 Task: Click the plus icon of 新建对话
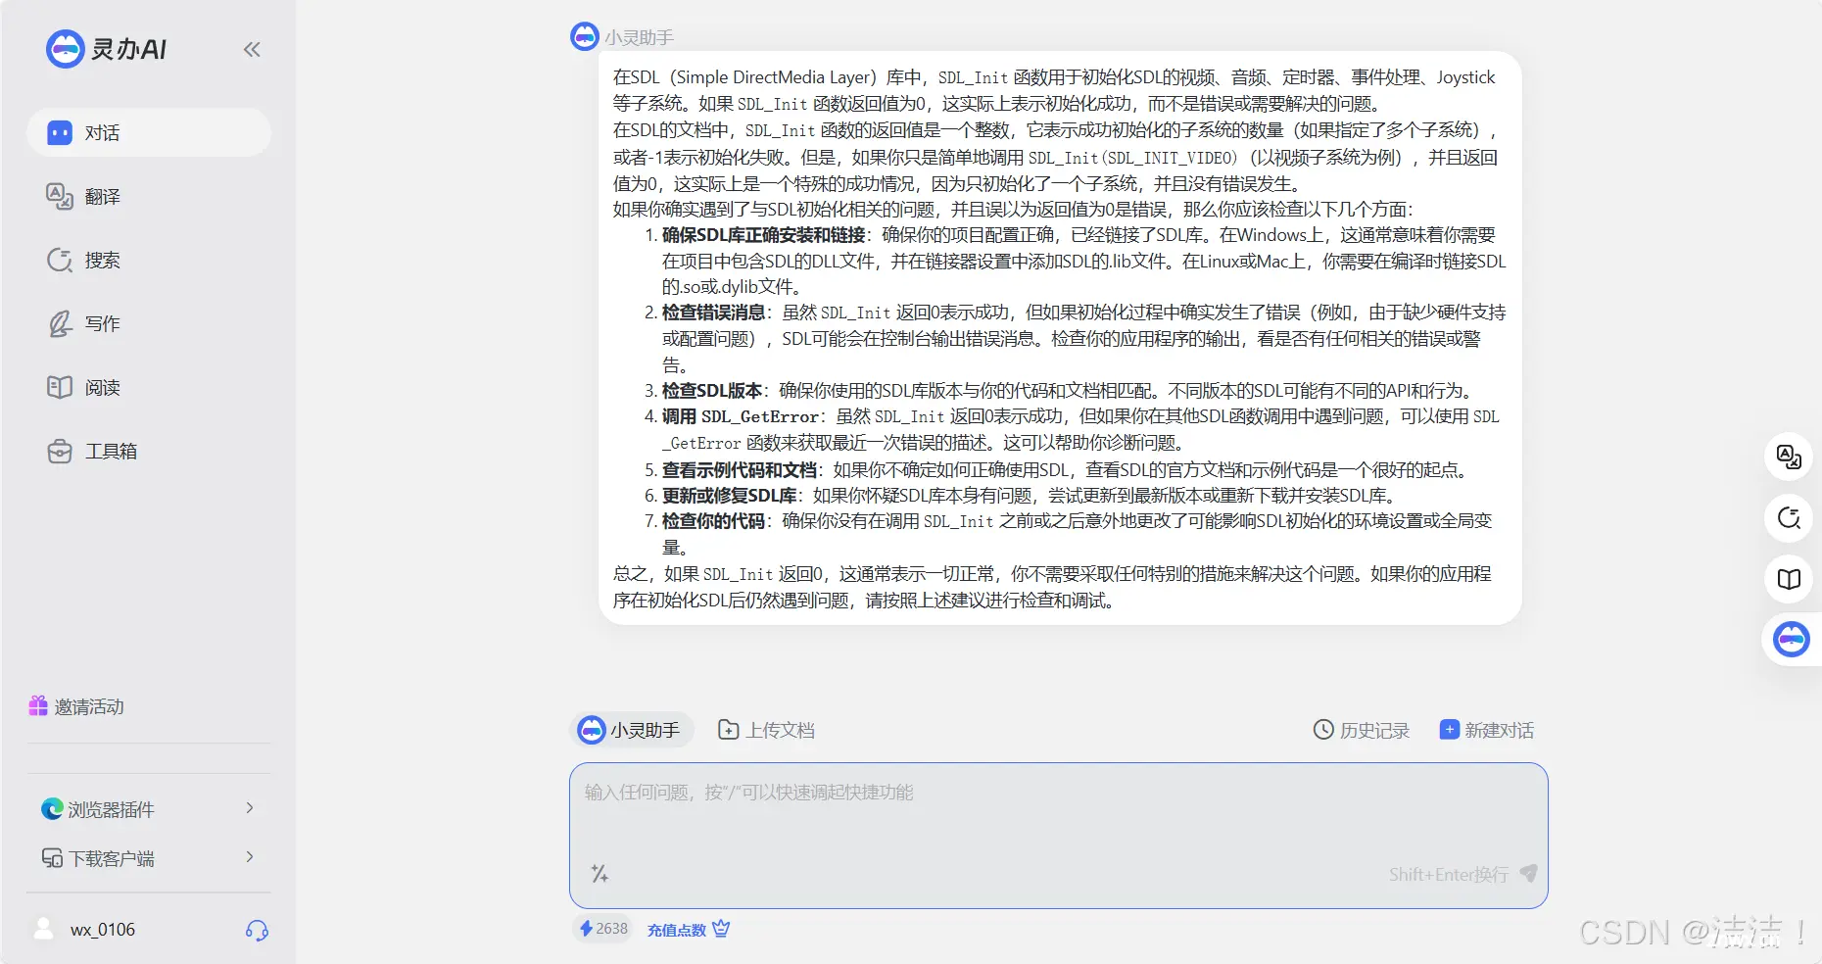click(x=1449, y=729)
